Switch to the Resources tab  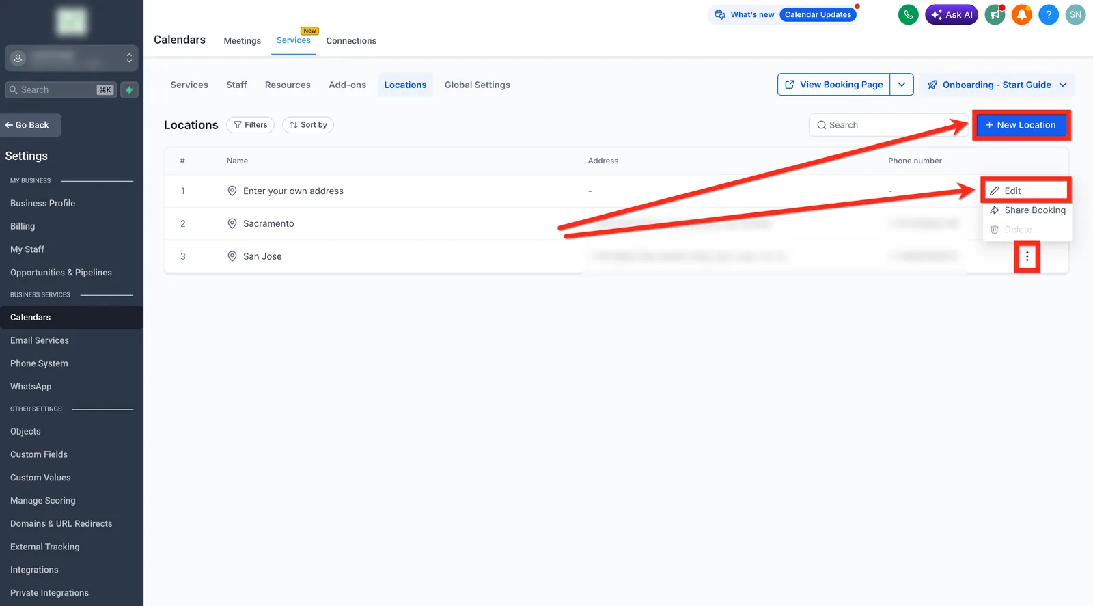[x=288, y=85]
